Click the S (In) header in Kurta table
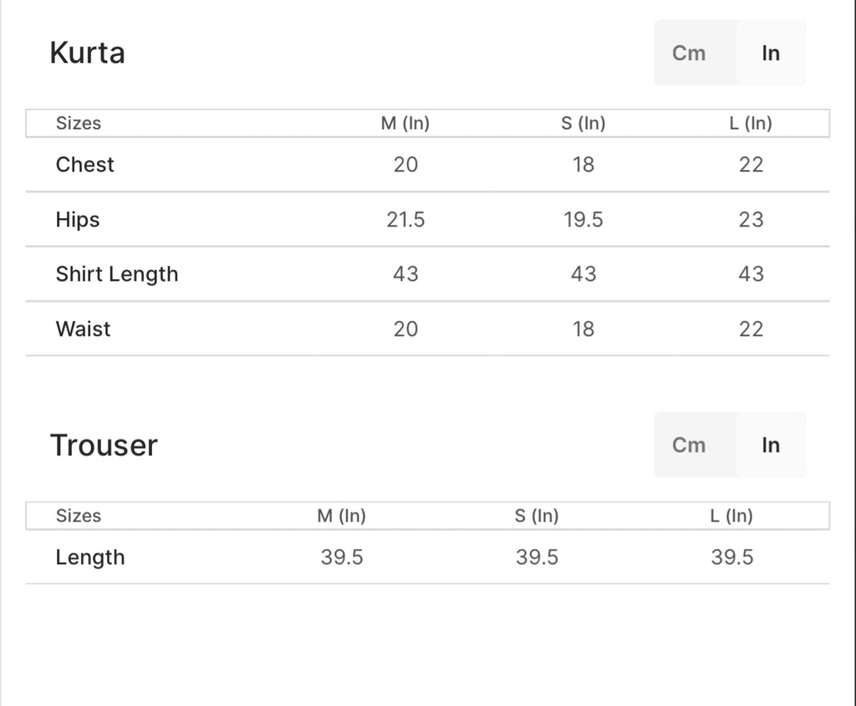 click(583, 124)
